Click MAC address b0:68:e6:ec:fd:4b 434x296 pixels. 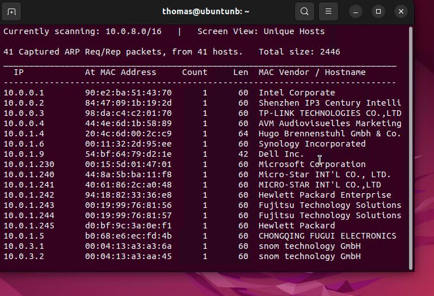point(128,236)
